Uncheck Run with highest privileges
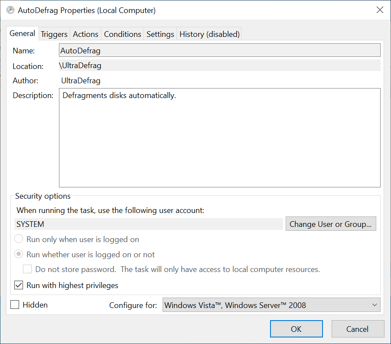The height and width of the screenshot is (344, 391). pyautogui.click(x=19, y=285)
